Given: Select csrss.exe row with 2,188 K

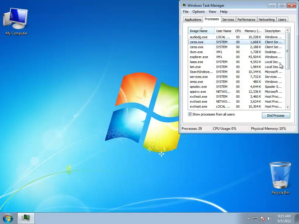Looking at the screenshot, I should [x=237, y=47].
